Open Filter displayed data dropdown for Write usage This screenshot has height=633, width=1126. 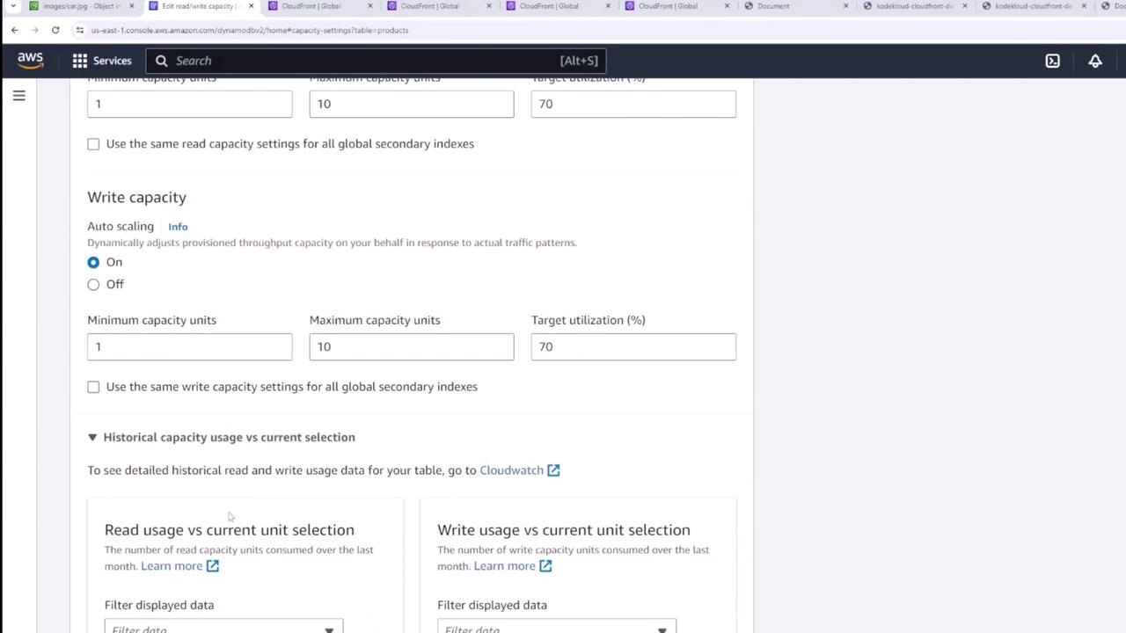coord(557,628)
